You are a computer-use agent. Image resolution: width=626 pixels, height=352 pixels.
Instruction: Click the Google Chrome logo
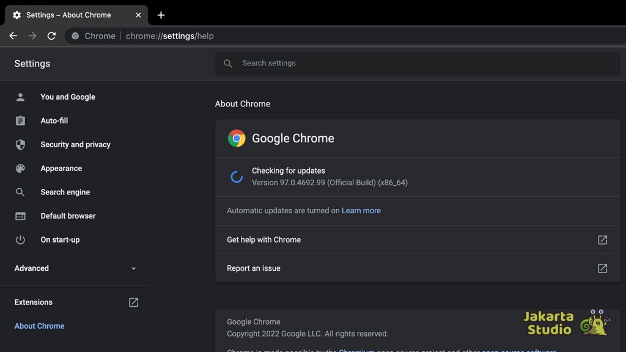click(x=237, y=139)
